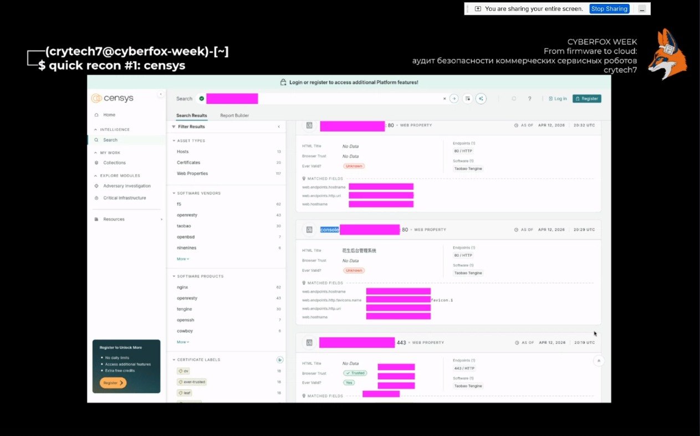This screenshot has width=700, height=436.
Task: Click the orange Register button in promo card
Action: [113, 383]
